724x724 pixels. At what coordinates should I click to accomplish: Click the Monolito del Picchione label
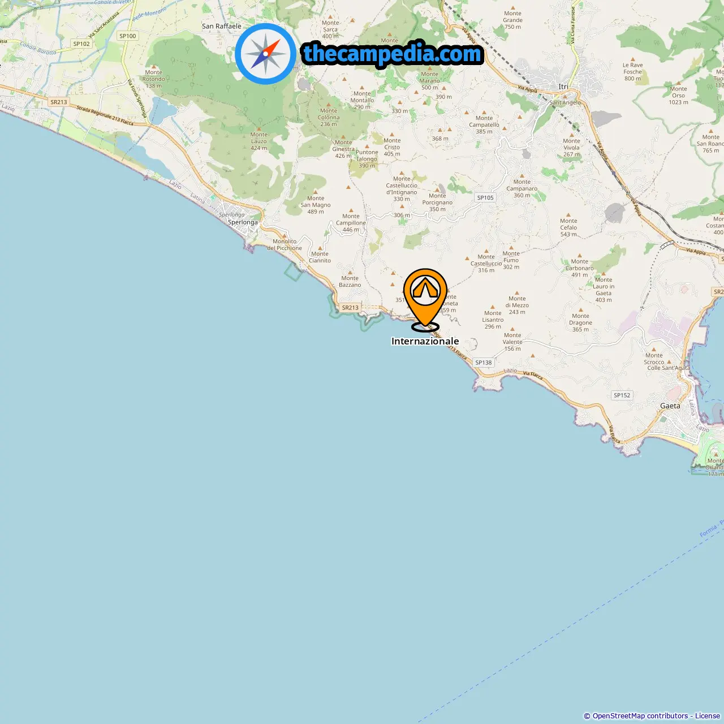285,244
